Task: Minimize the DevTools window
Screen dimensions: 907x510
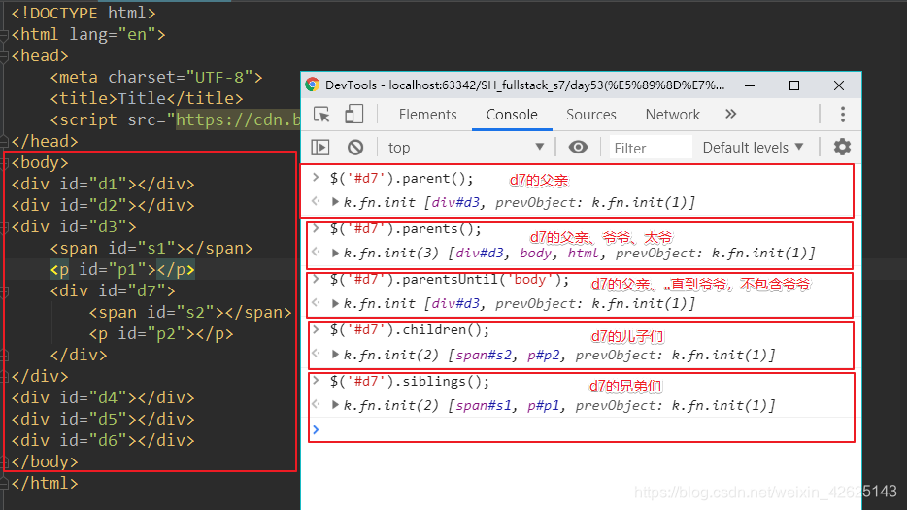Action: (x=750, y=85)
